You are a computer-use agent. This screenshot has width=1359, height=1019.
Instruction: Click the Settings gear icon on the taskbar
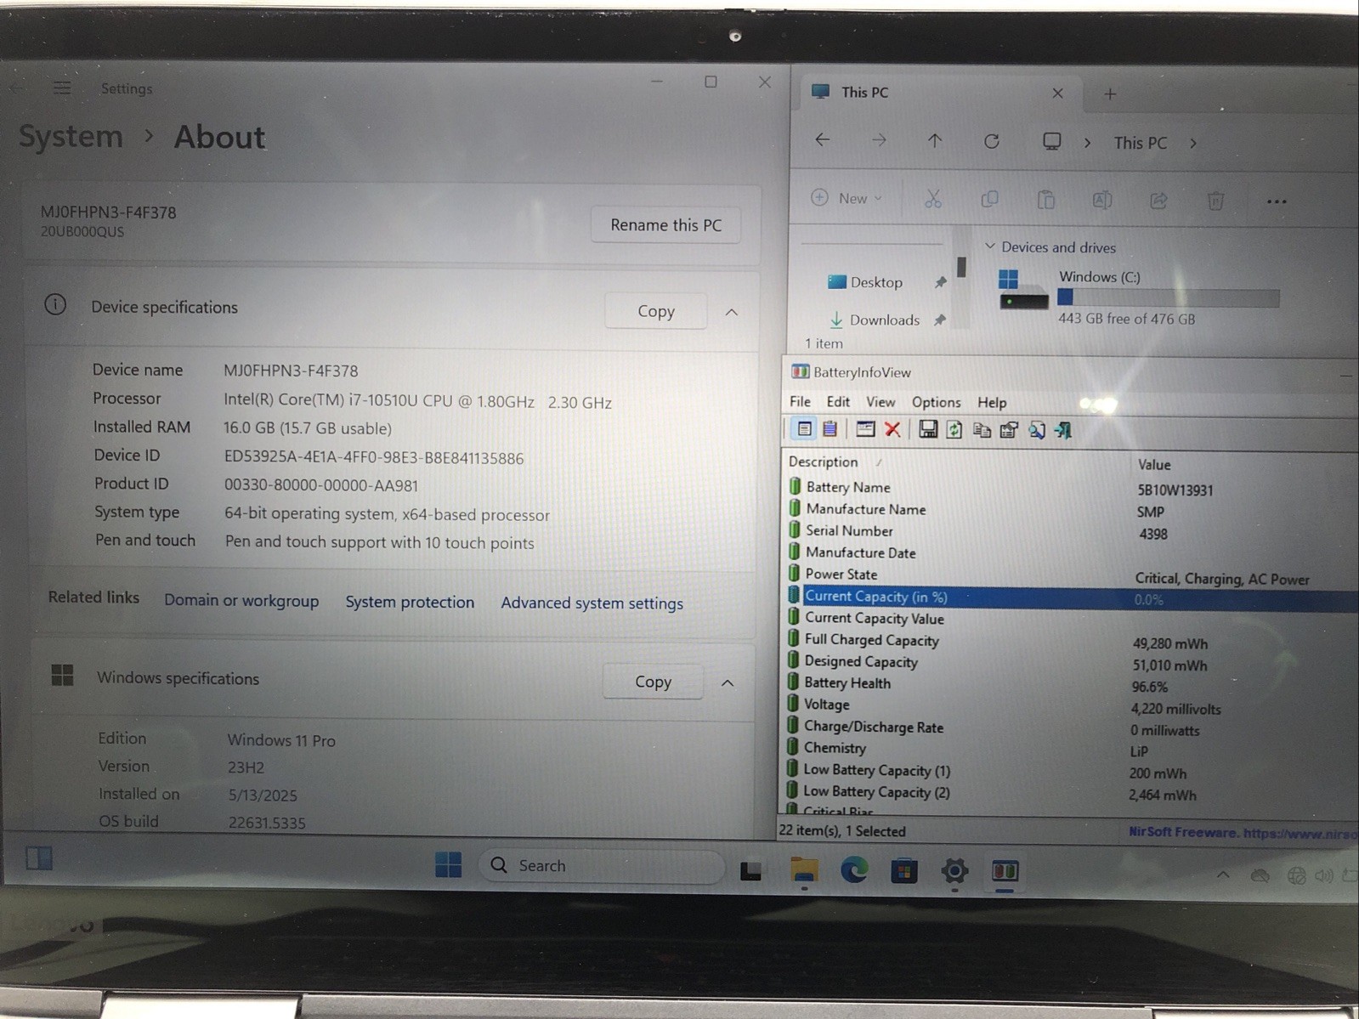(x=954, y=870)
